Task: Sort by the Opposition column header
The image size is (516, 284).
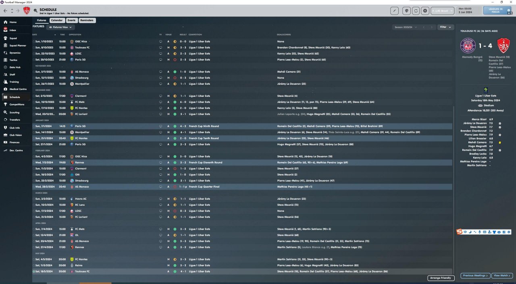Action: tap(75, 35)
